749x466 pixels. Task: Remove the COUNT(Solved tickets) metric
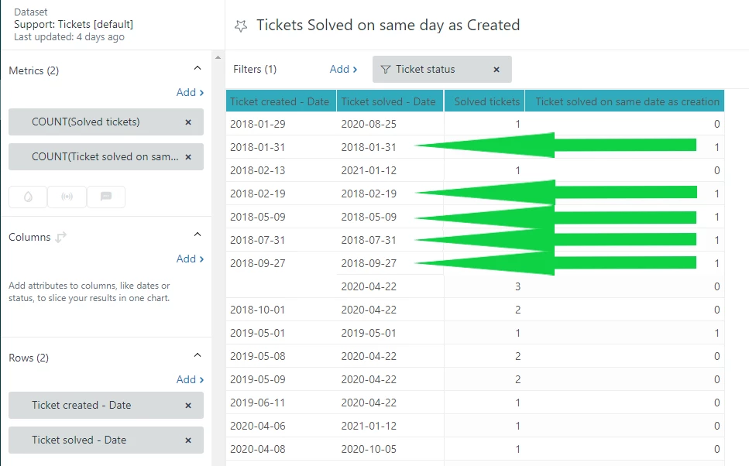[x=188, y=122]
